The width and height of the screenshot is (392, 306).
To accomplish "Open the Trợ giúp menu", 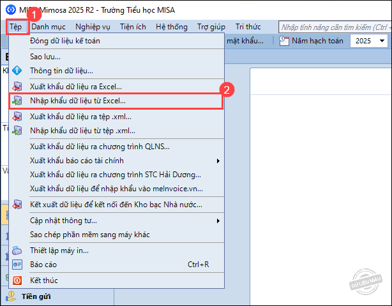I will pos(211,27).
